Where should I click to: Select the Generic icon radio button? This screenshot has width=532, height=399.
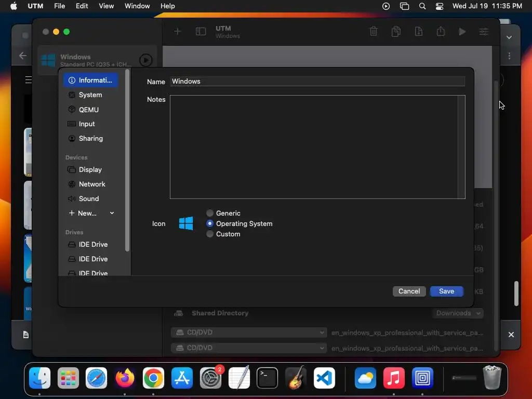[x=210, y=213]
